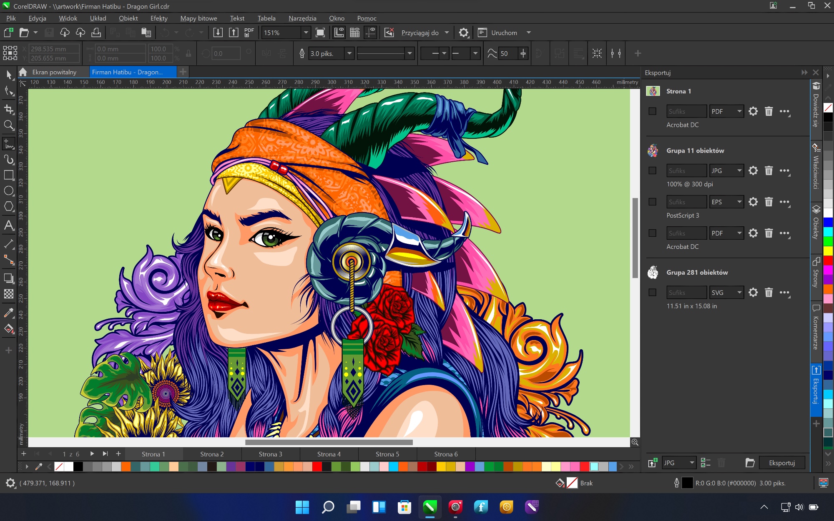Switch to the Strona 3 page tab
The width and height of the screenshot is (834, 521).
pos(270,454)
